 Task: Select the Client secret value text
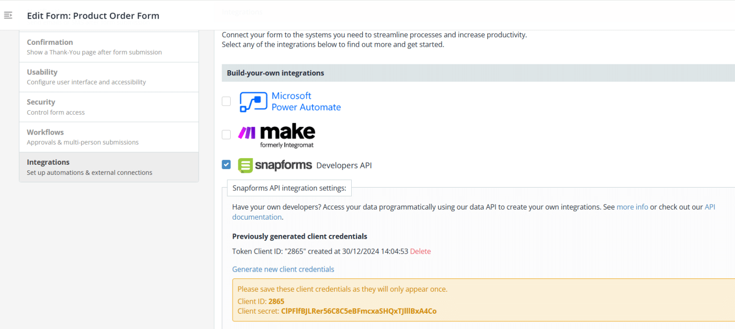click(358, 311)
